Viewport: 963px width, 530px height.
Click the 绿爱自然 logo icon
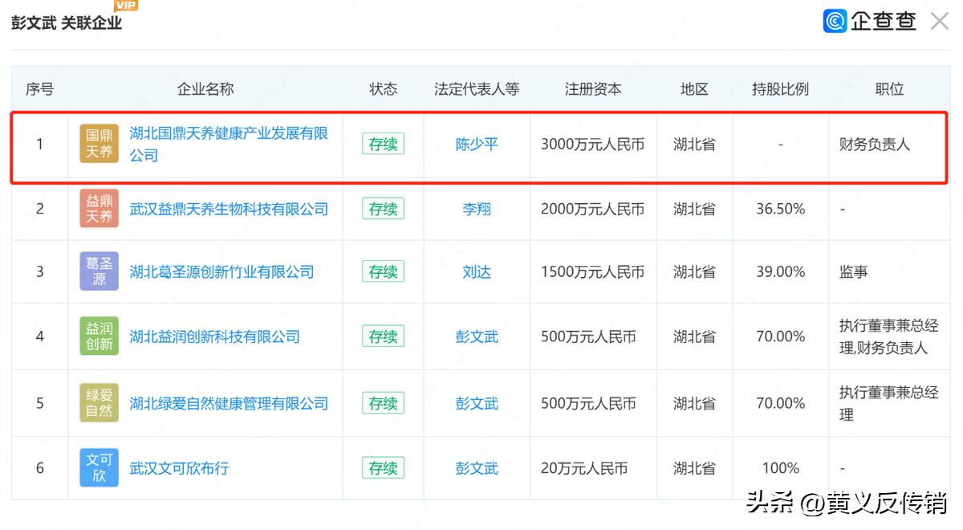(x=98, y=402)
